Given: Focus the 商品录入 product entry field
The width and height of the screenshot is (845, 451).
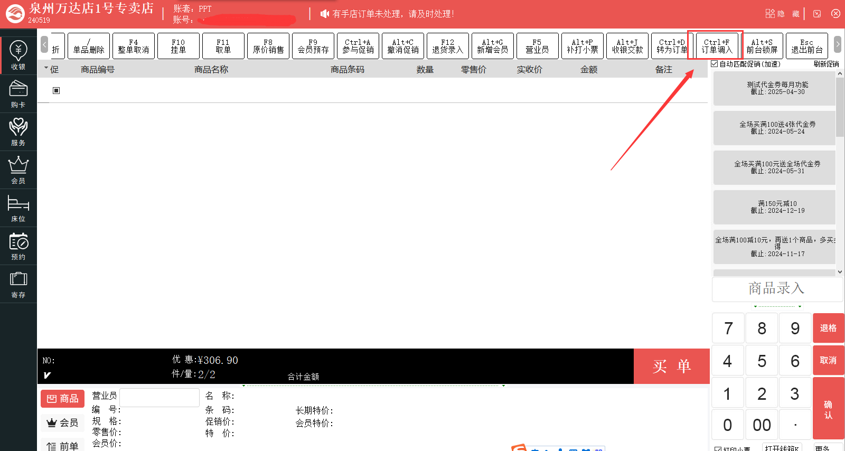Looking at the screenshot, I should (777, 289).
